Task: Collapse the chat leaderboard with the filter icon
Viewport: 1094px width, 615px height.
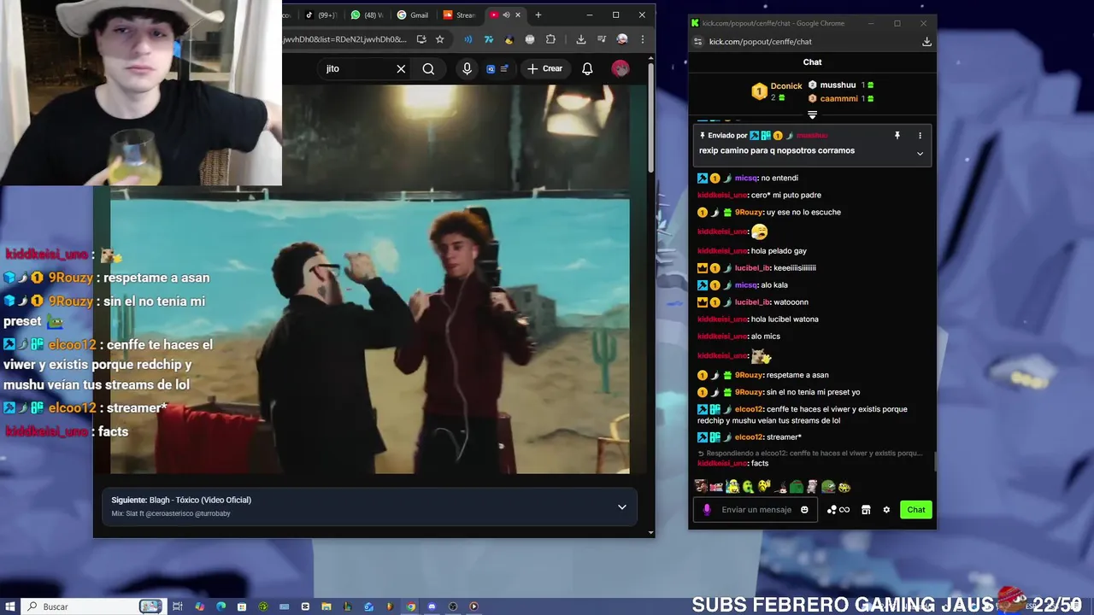Action: tap(812, 114)
